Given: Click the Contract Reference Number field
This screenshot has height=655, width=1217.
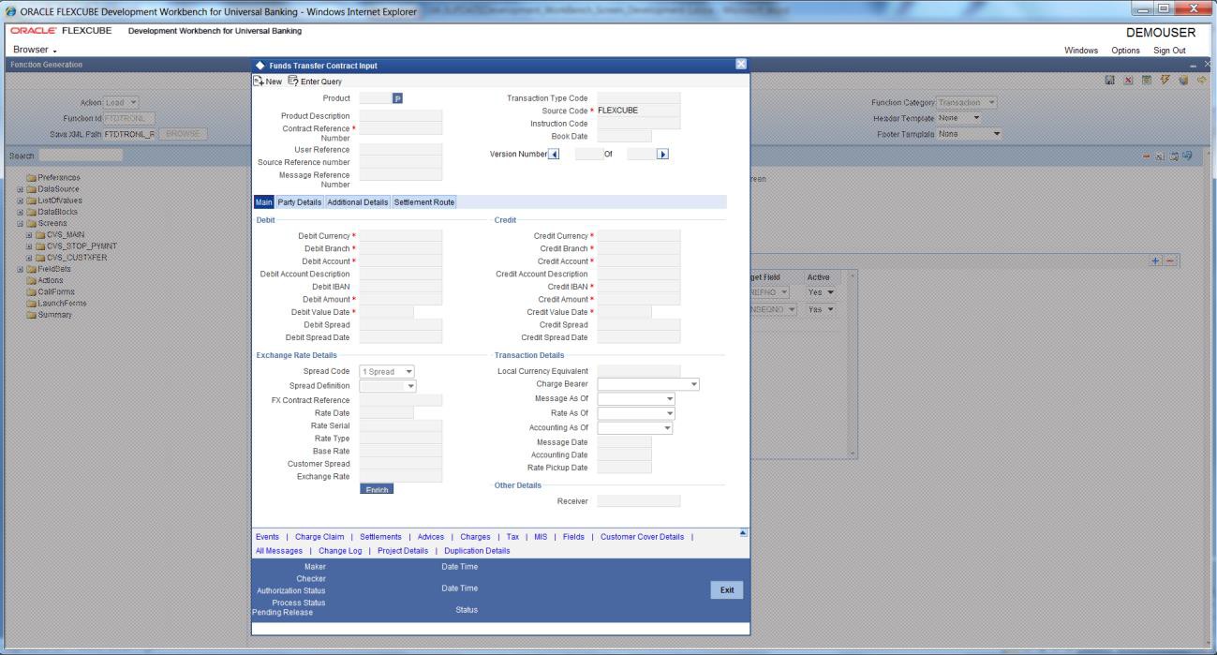Looking at the screenshot, I should (401, 127).
